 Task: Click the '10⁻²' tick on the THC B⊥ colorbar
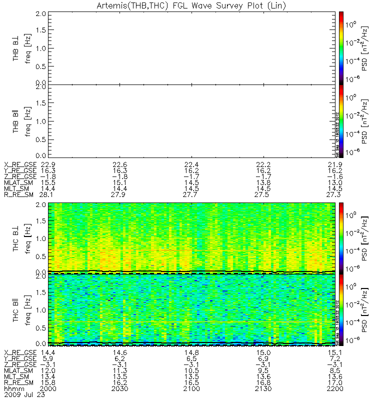[x=352, y=232]
